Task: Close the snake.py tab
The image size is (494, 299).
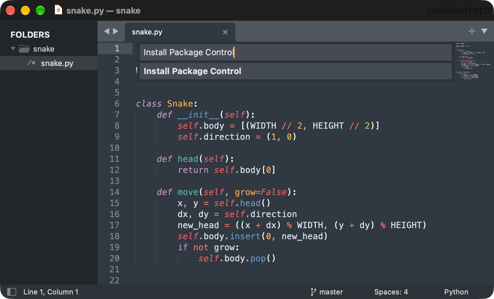Action: point(225,32)
